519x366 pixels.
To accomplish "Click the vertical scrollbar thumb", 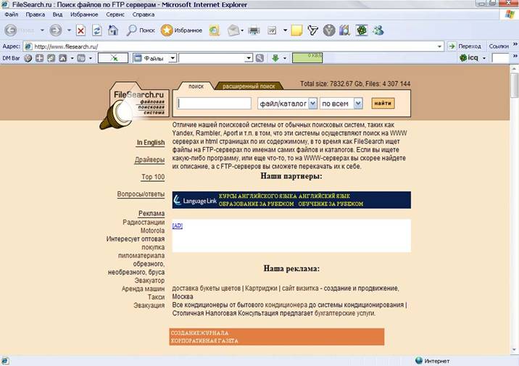I will [514, 86].
